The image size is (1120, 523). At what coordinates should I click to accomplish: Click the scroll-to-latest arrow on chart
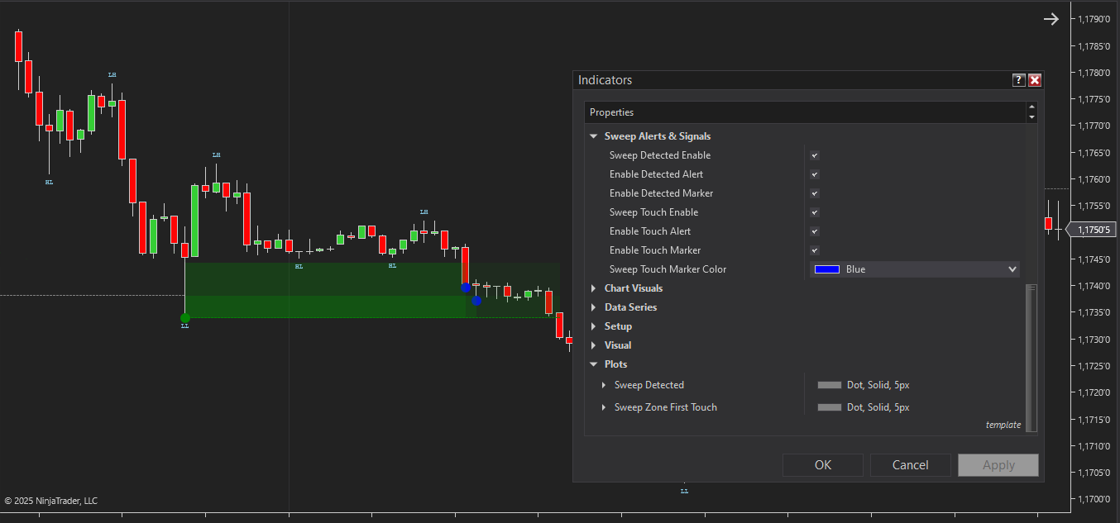(1051, 19)
